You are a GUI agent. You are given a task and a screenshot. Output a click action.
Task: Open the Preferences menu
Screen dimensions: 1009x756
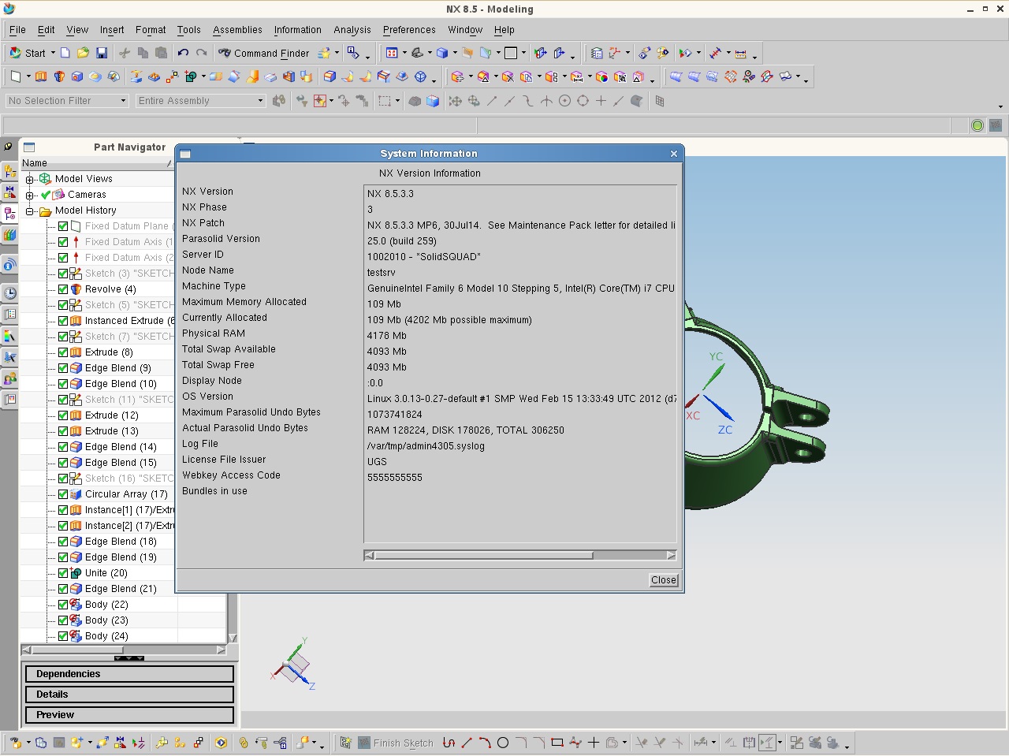click(x=409, y=30)
